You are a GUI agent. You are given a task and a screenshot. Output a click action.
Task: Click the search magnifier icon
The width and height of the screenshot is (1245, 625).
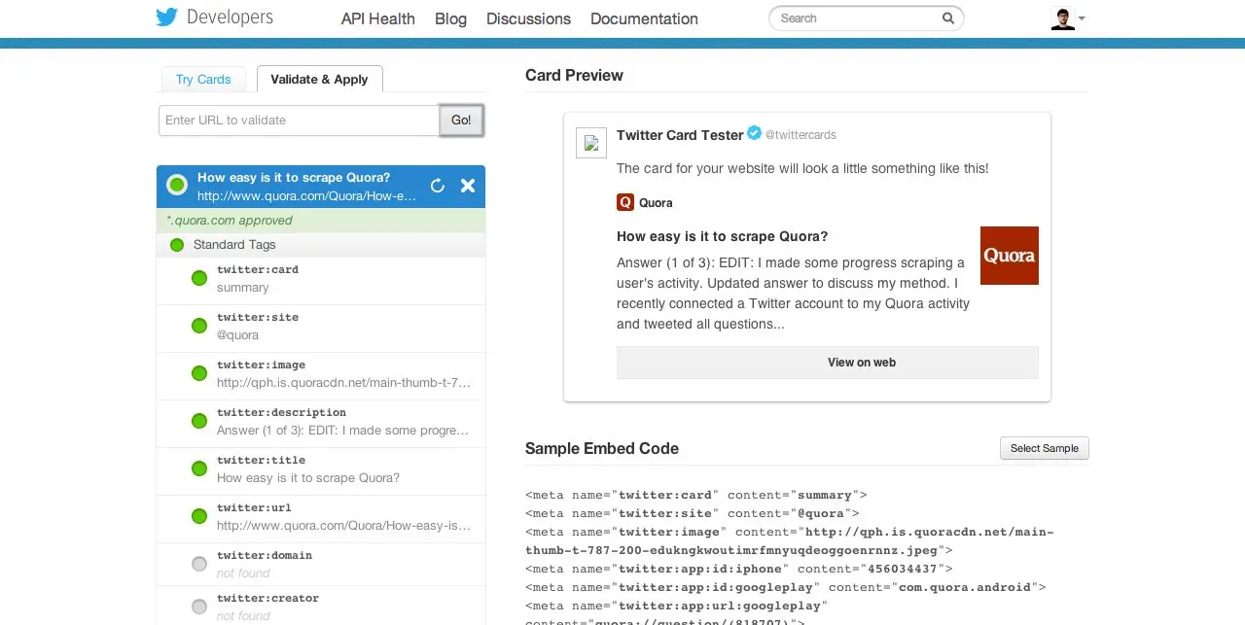click(947, 17)
